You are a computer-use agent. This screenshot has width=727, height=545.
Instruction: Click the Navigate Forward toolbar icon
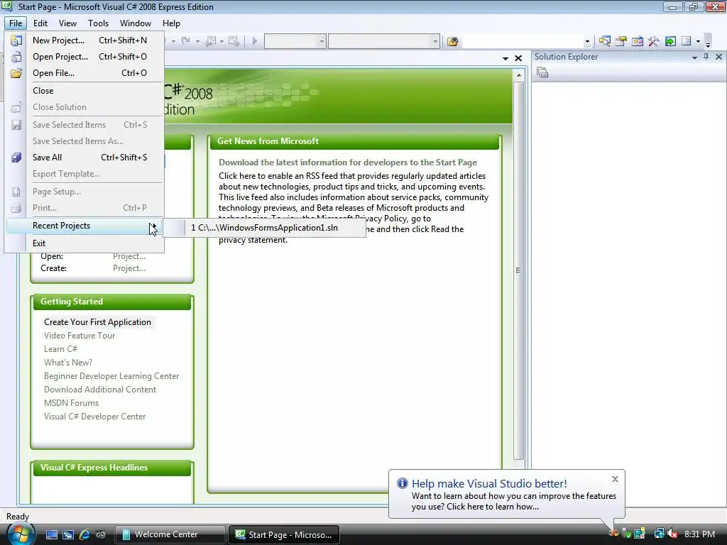pyautogui.click(x=234, y=41)
